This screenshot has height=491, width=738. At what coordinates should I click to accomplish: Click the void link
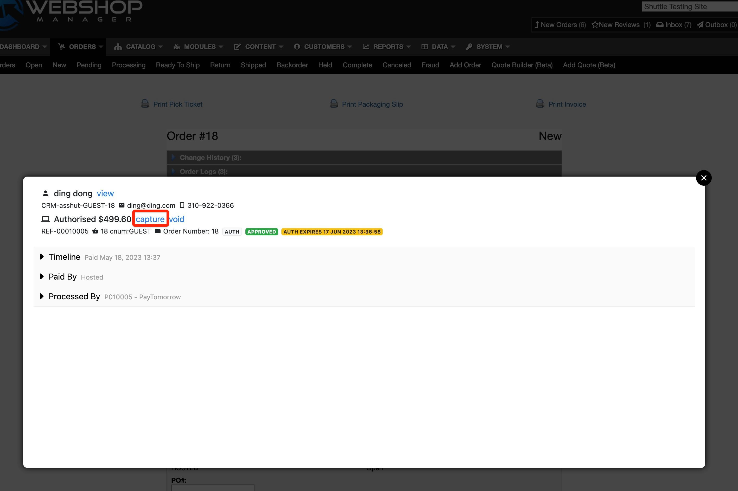tap(177, 219)
